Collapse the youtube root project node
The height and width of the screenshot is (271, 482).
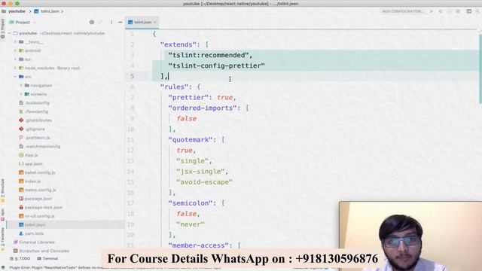coord(10,33)
